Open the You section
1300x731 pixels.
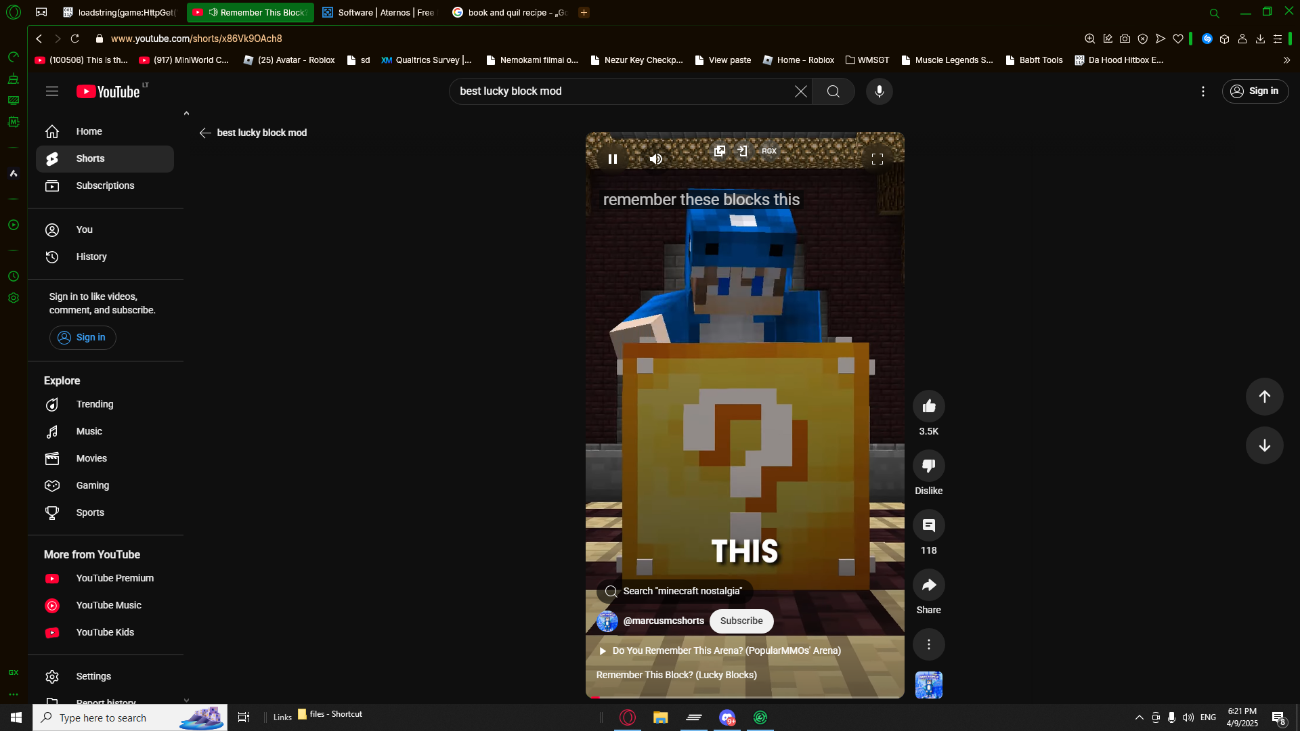(x=105, y=229)
